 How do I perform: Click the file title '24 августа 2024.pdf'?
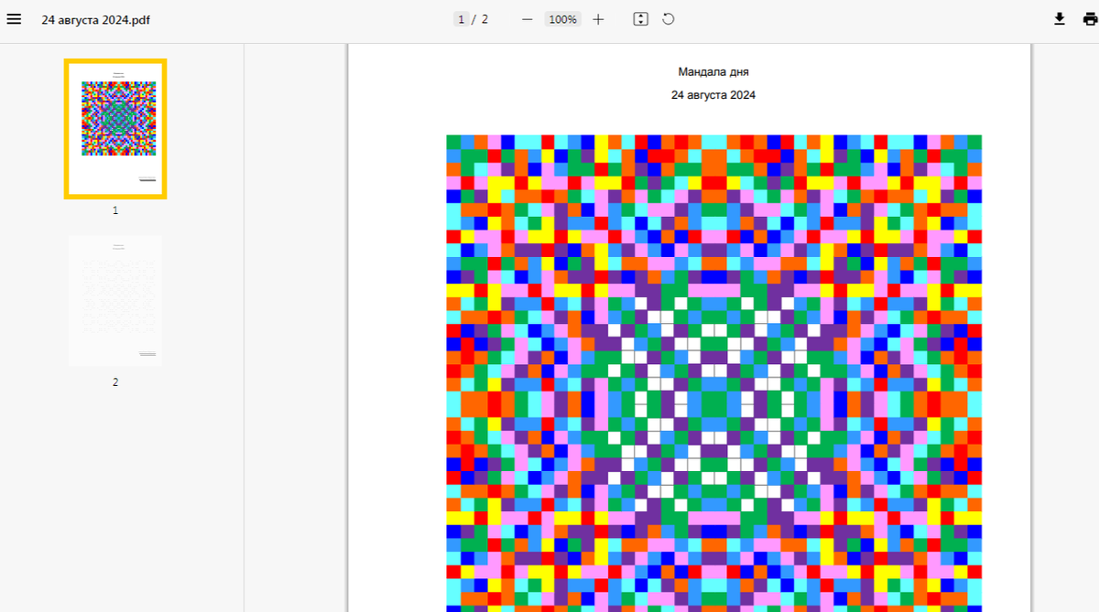click(x=96, y=19)
